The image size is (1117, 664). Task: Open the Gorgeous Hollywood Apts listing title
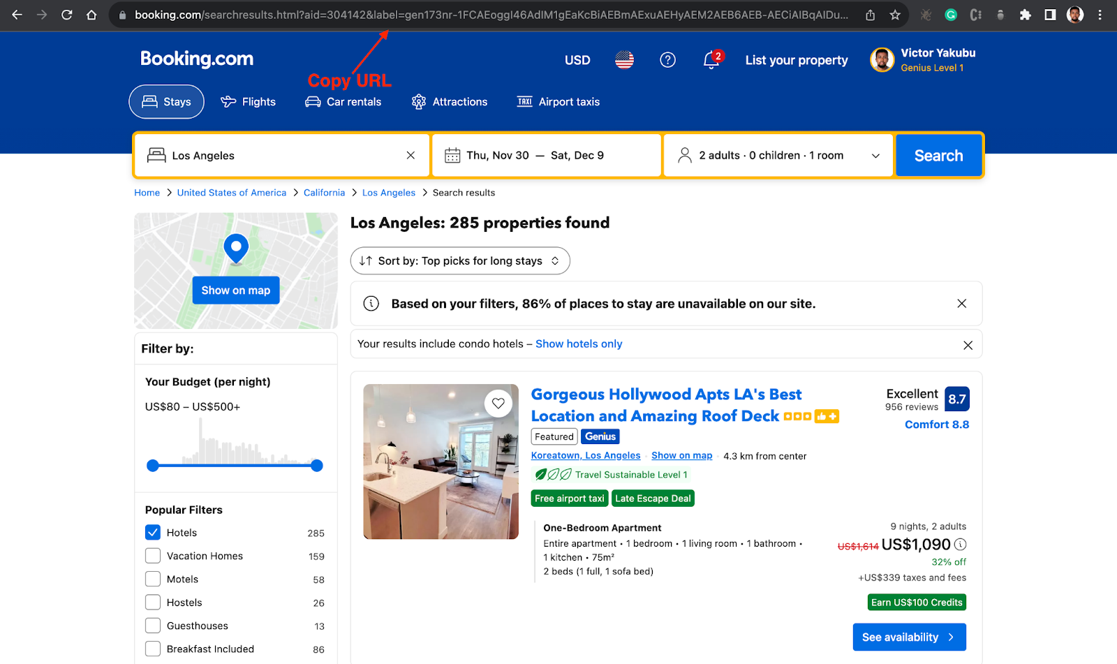click(x=666, y=405)
